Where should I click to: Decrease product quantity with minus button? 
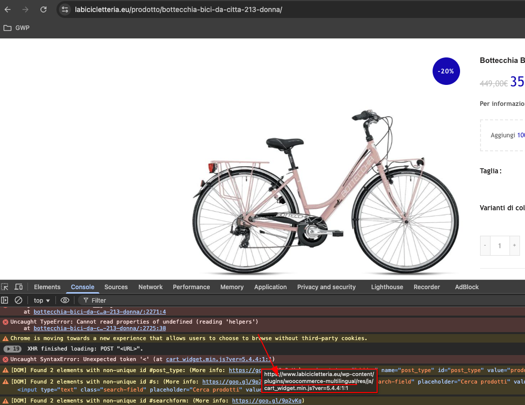pos(485,246)
